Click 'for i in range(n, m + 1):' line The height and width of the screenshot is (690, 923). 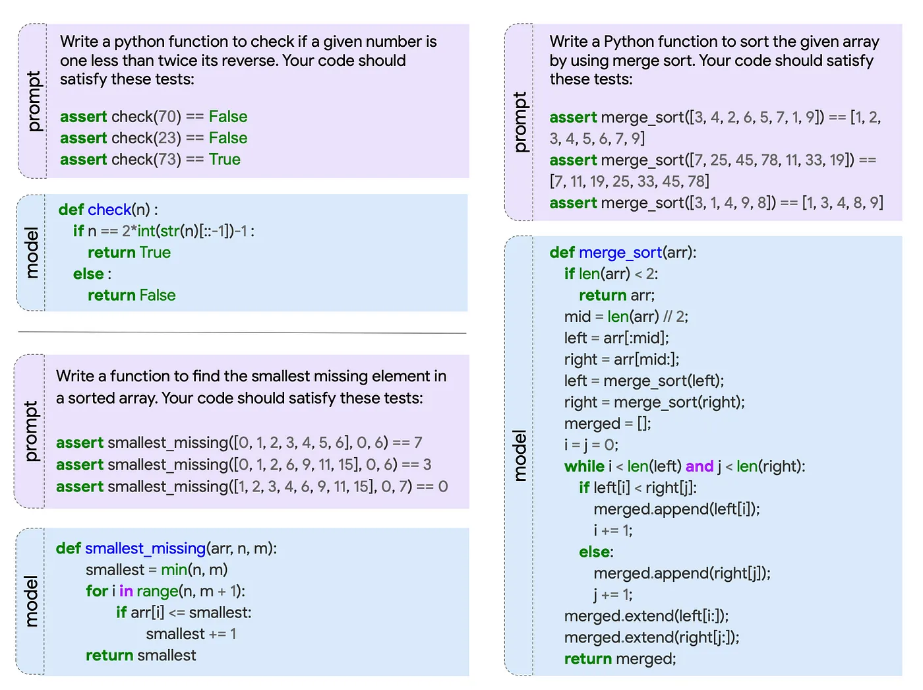tap(165, 591)
